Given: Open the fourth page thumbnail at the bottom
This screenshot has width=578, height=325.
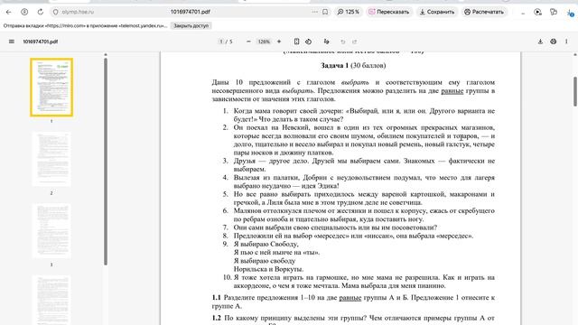Looking at the screenshot, I should pos(51,300).
